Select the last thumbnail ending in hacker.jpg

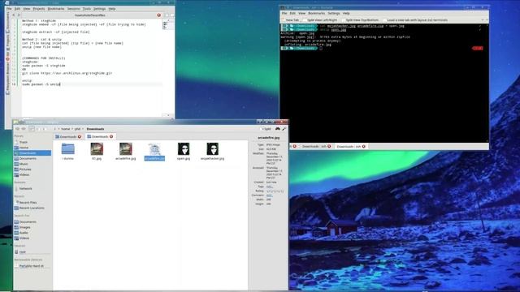tap(212, 149)
